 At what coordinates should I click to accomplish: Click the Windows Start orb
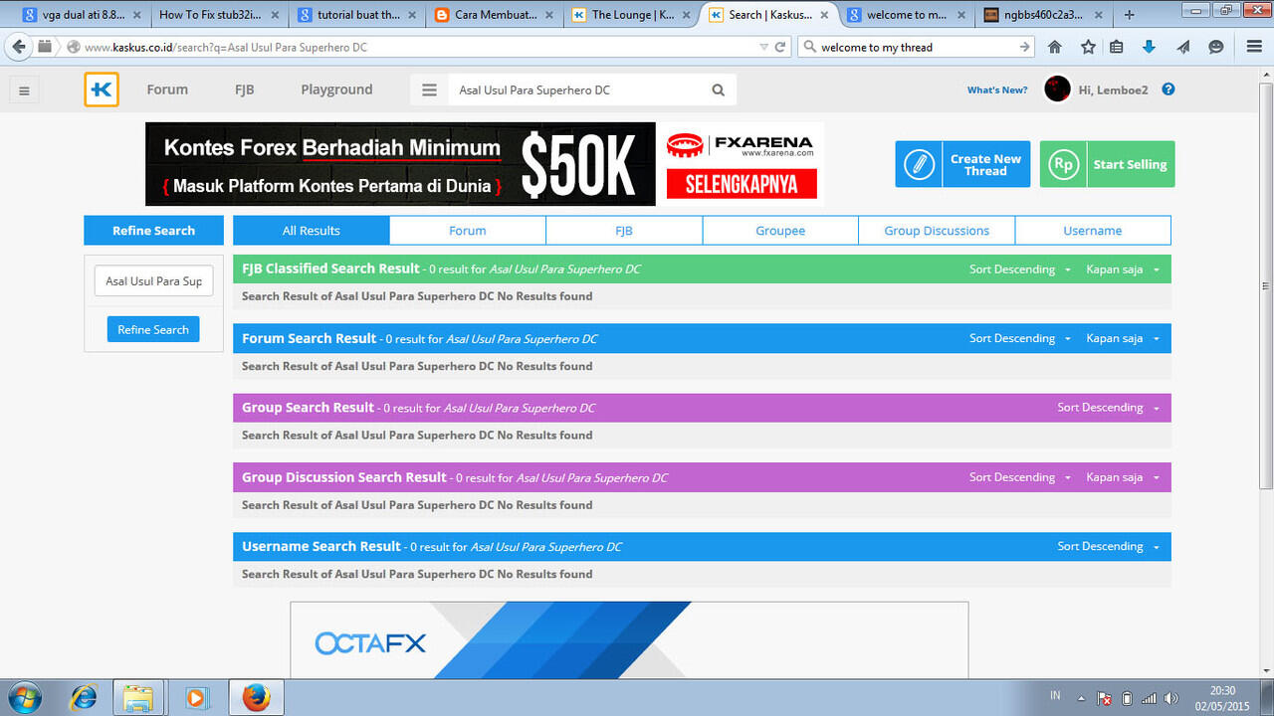pyautogui.click(x=23, y=698)
